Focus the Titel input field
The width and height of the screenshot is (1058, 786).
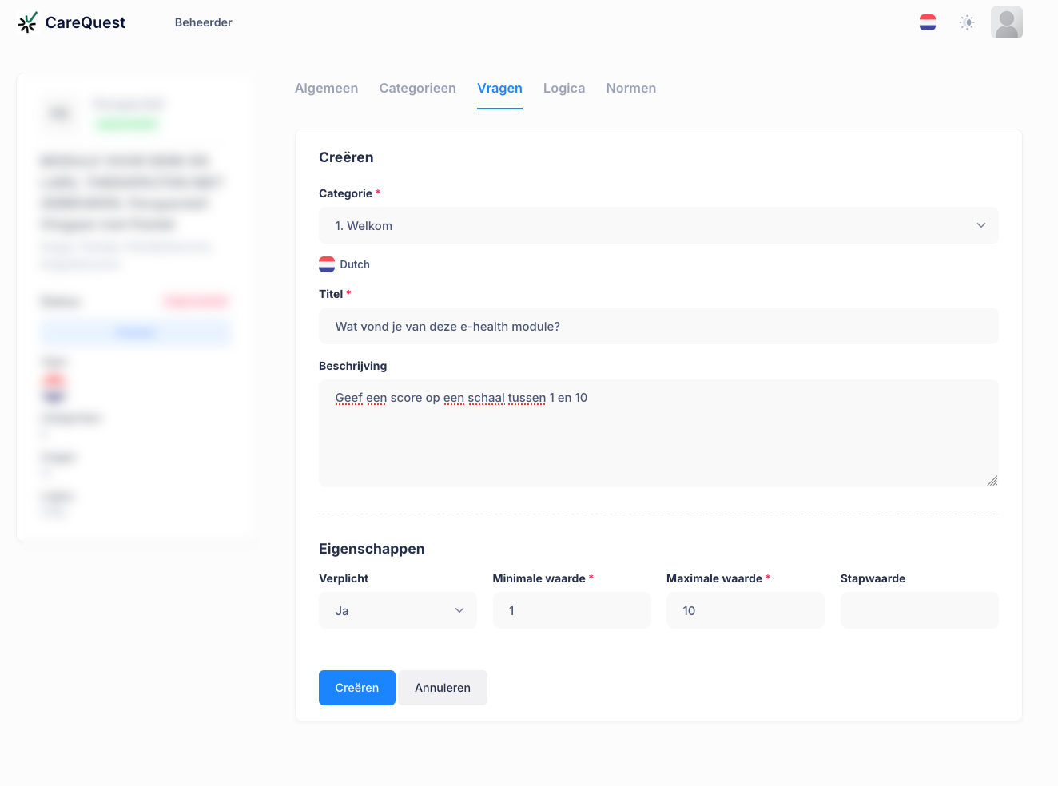click(658, 326)
